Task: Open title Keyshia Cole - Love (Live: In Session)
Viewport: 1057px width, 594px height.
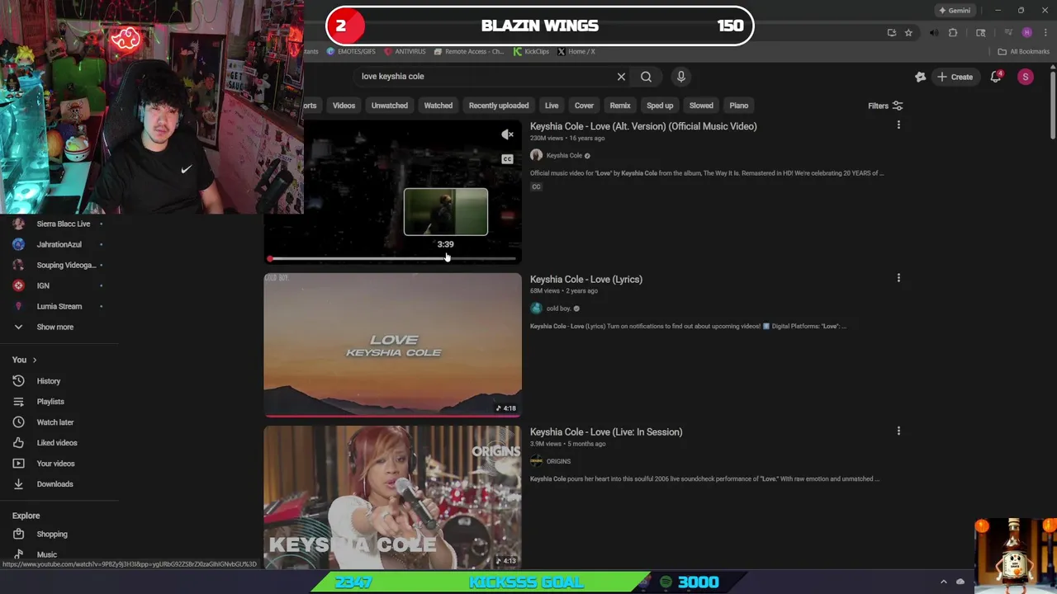Action: [606, 431]
